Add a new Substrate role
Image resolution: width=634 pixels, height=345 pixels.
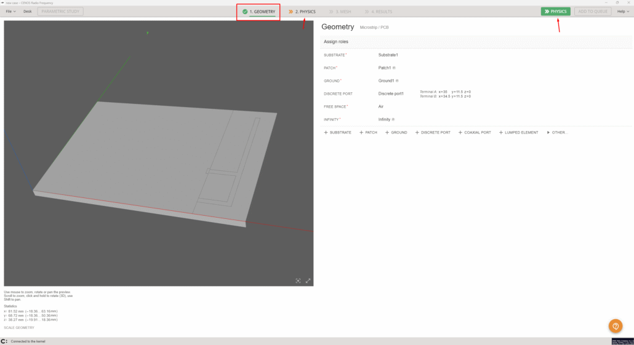(337, 132)
